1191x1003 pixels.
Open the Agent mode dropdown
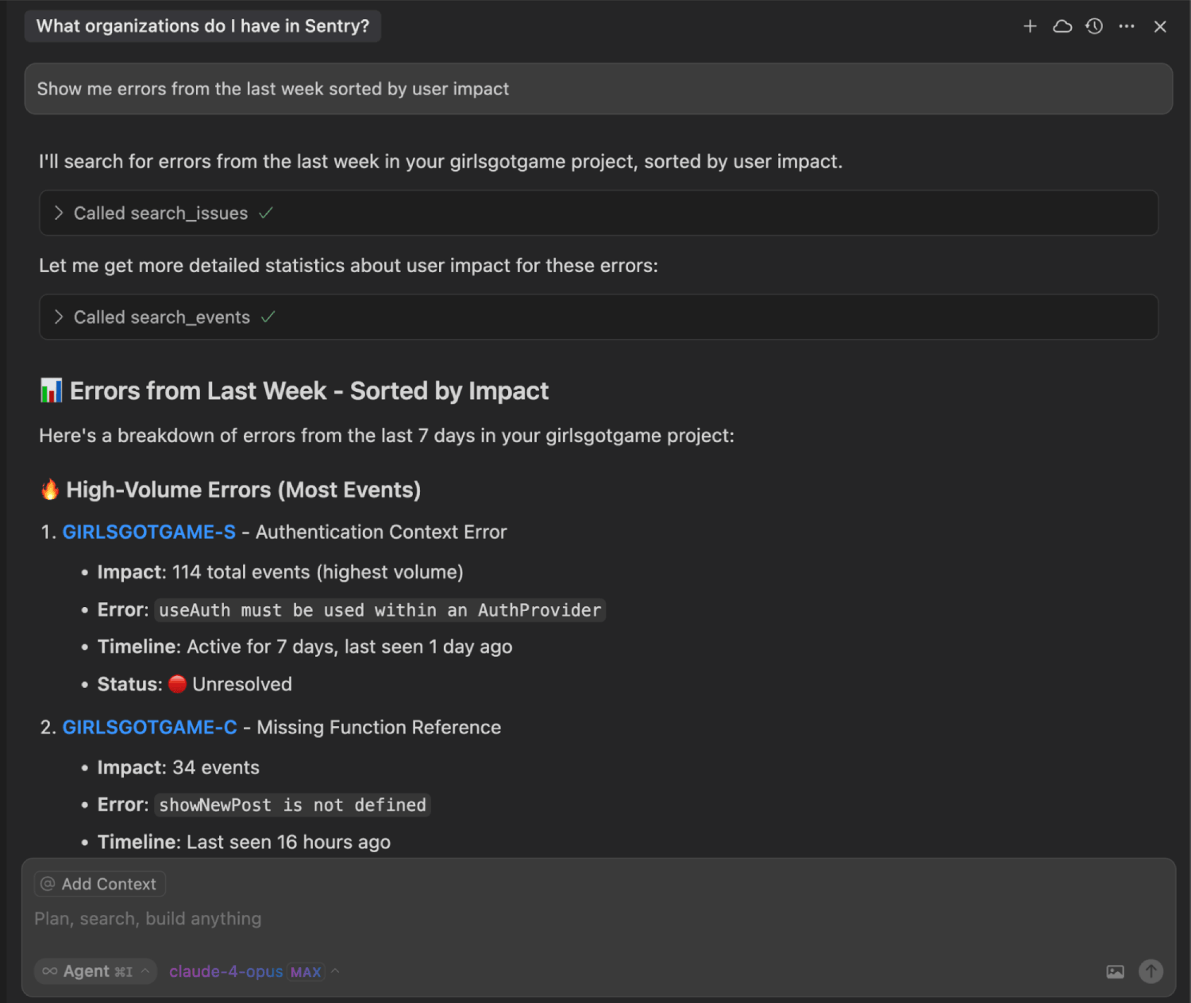click(95, 970)
